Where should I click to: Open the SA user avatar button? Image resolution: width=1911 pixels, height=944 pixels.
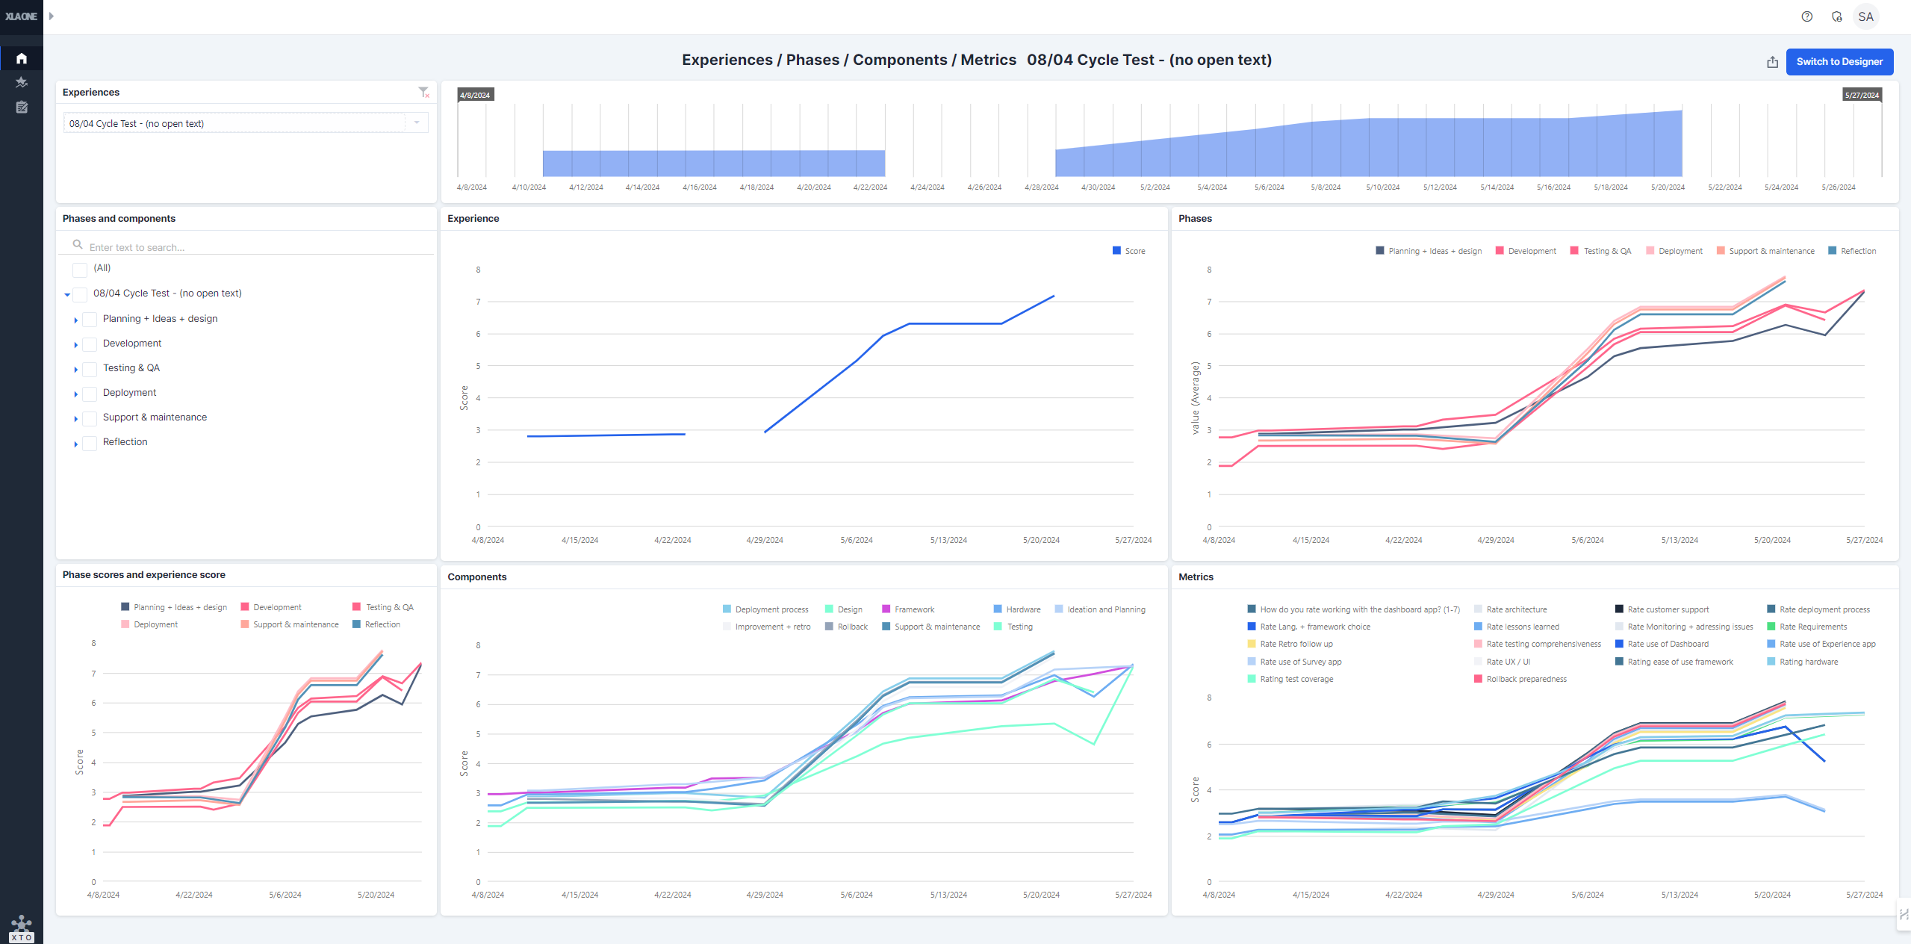point(1865,16)
